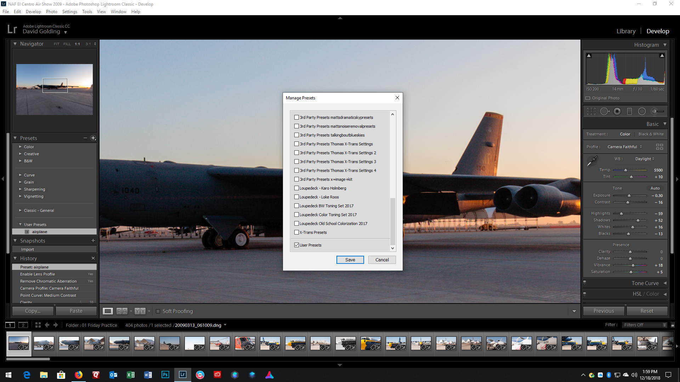
Task: Select the Crop Overlay tool icon
Action: coord(591,111)
